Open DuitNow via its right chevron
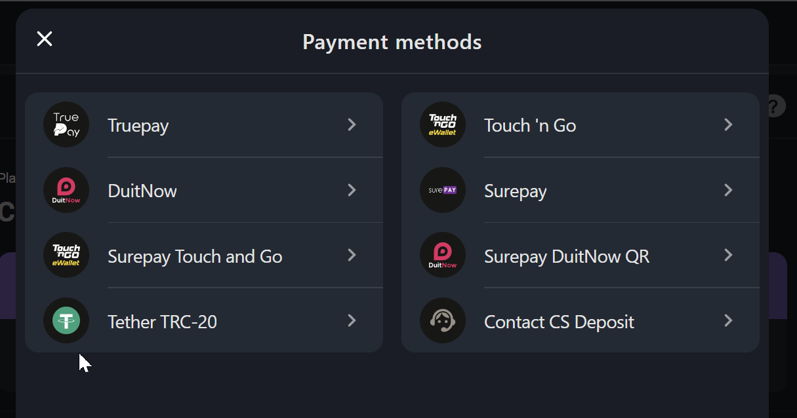 pyautogui.click(x=352, y=190)
